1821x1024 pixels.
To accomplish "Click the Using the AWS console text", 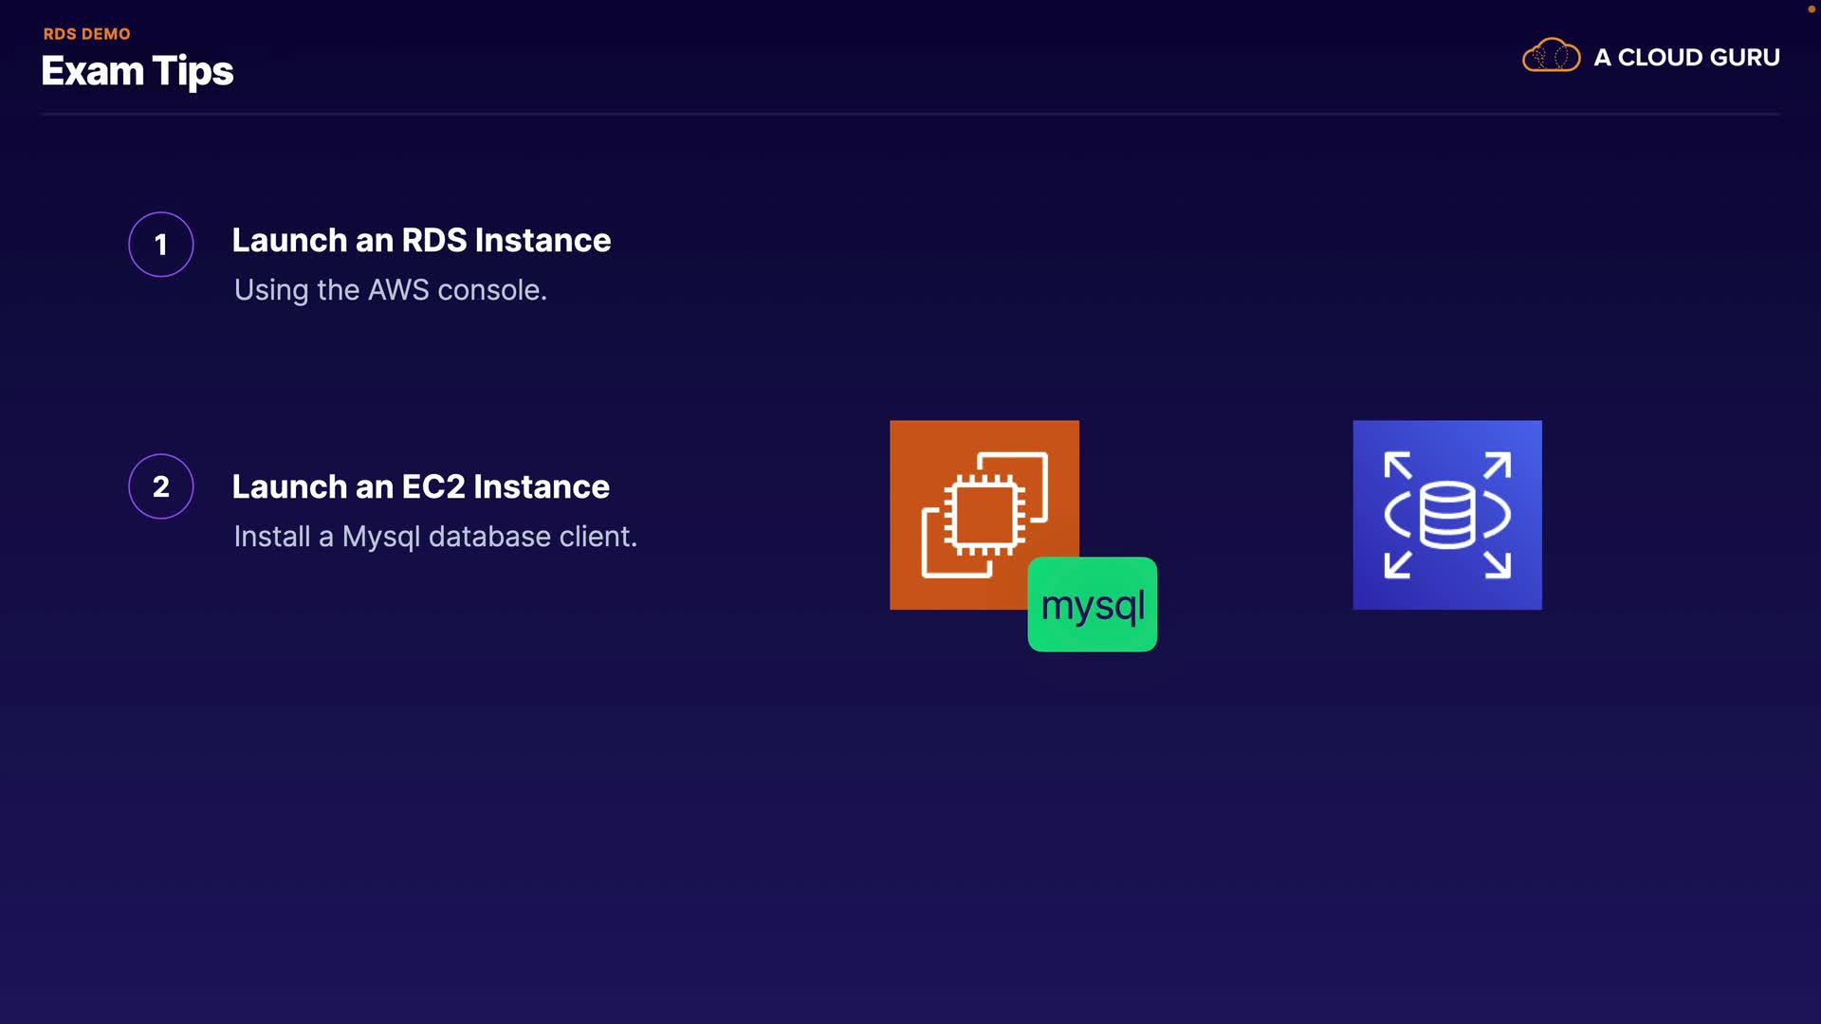I will coord(390,290).
